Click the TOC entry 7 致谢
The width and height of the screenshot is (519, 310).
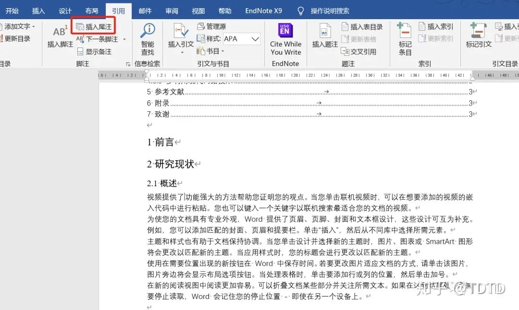(x=310, y=114)
